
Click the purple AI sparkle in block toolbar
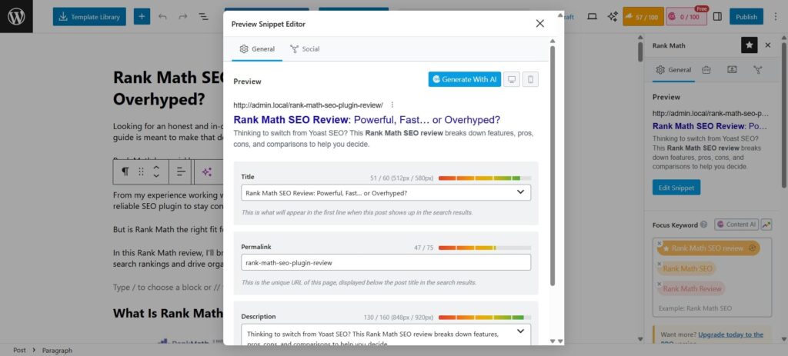click(x=206, y=171)
